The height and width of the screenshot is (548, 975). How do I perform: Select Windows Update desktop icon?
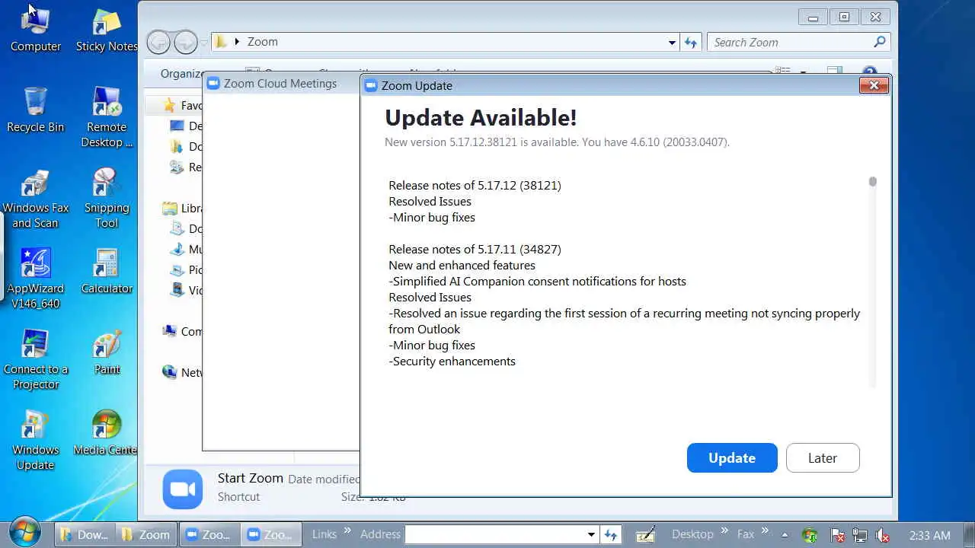click(35, 441)
